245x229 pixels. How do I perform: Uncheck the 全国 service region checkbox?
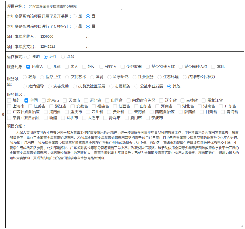click(26, 100)
